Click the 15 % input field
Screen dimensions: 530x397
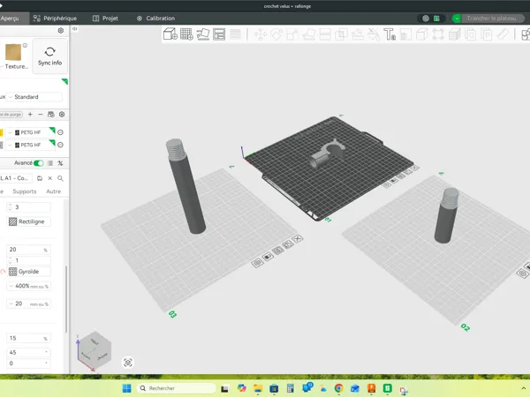click(x=29, y=338)
